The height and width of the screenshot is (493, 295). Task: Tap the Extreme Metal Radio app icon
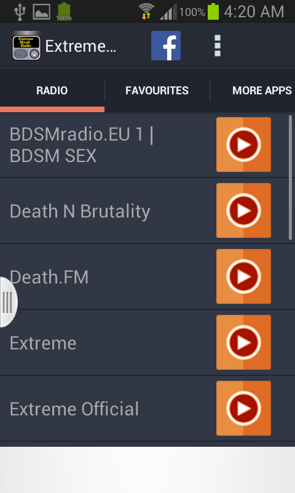[26, 46]
